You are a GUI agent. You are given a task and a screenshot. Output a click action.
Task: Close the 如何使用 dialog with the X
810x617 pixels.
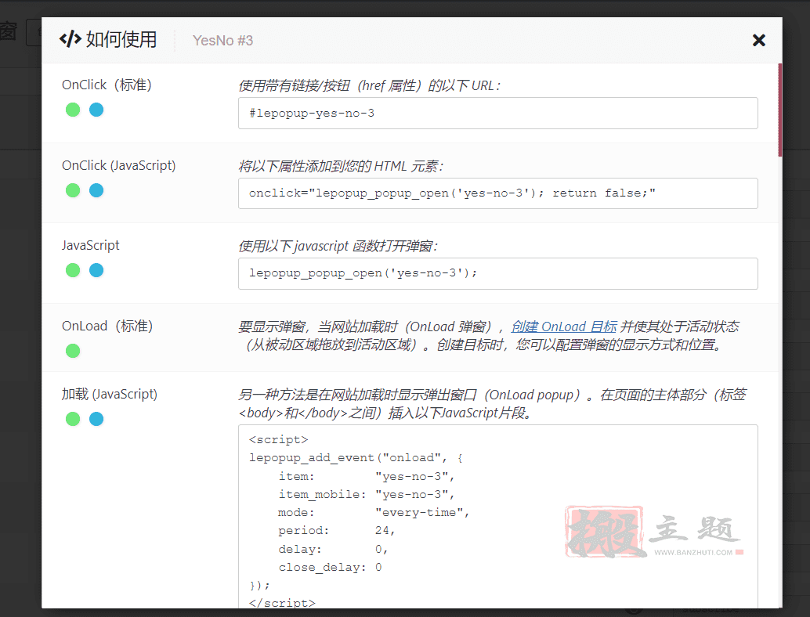pos(758,40)
